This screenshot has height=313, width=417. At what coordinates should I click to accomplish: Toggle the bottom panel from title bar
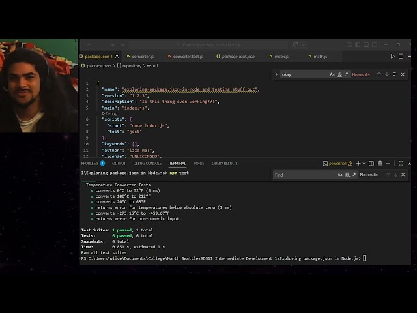pos(366,45)
